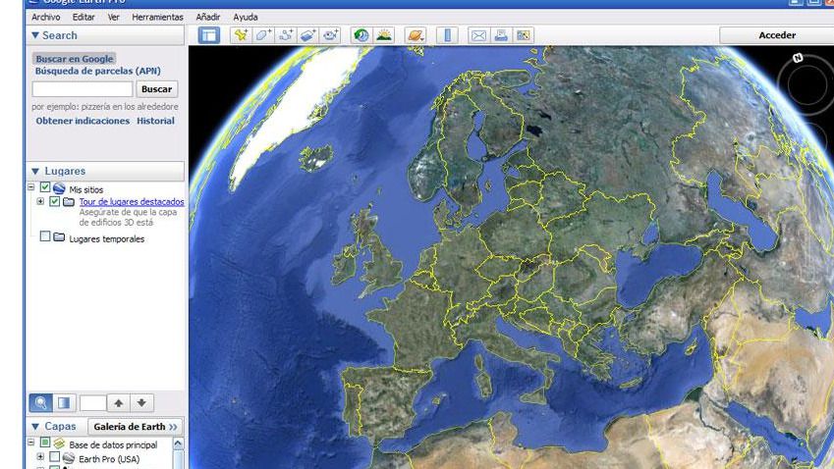Click the Acceder button
834x469 pixels.
tap(777, 35)
